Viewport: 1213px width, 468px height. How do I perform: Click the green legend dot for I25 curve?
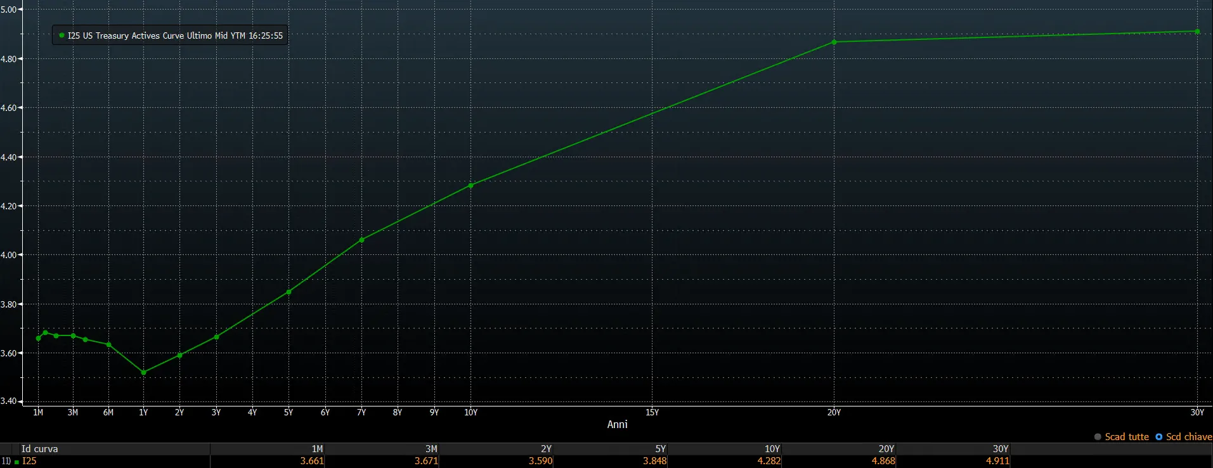pos(62,36)
